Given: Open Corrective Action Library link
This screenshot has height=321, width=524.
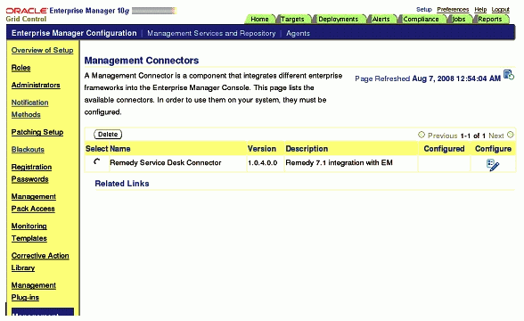Looking at the screenshot, I should 40,261.
